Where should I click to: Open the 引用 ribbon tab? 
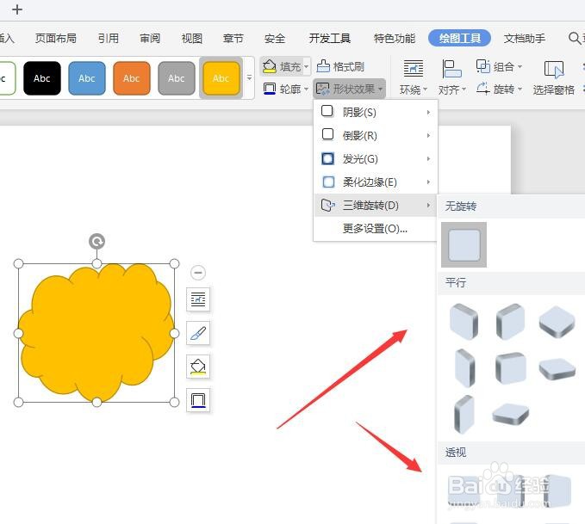[109, 38]
